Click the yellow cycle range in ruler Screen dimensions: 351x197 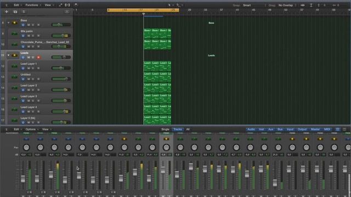[143, 10]
